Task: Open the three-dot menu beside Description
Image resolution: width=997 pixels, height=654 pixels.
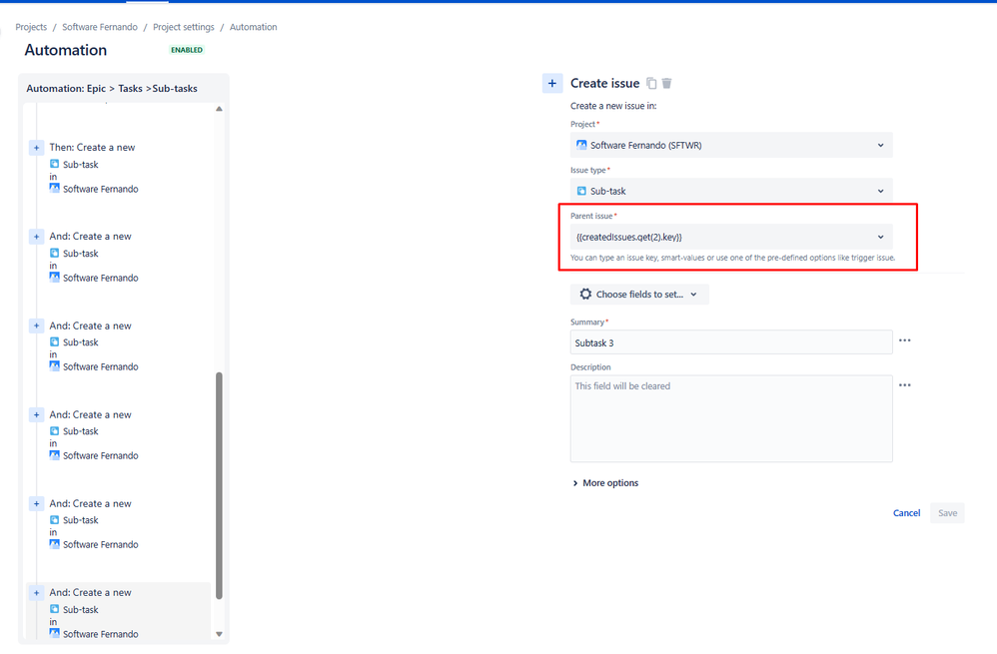Action: (x=905, y=385)
